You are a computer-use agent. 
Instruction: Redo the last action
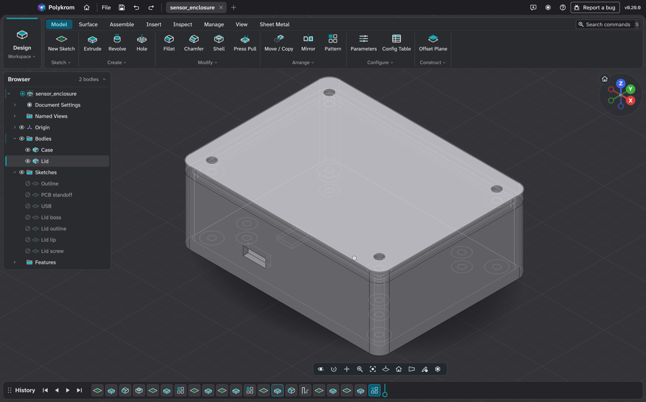coord(151,7)
